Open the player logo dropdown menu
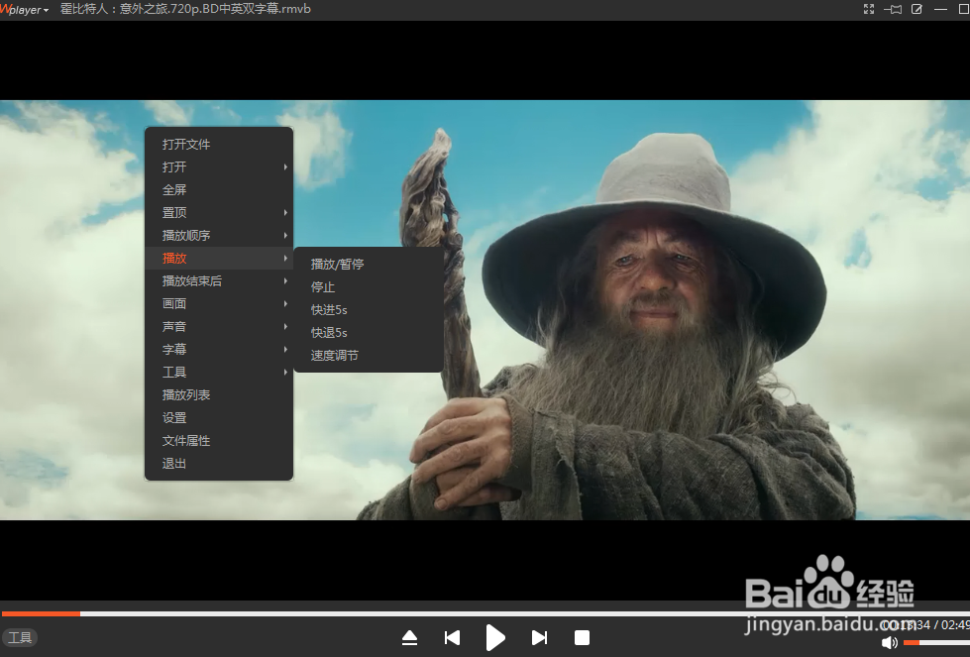The height and width of the screenshot is (657, 970). click(24, 9)
